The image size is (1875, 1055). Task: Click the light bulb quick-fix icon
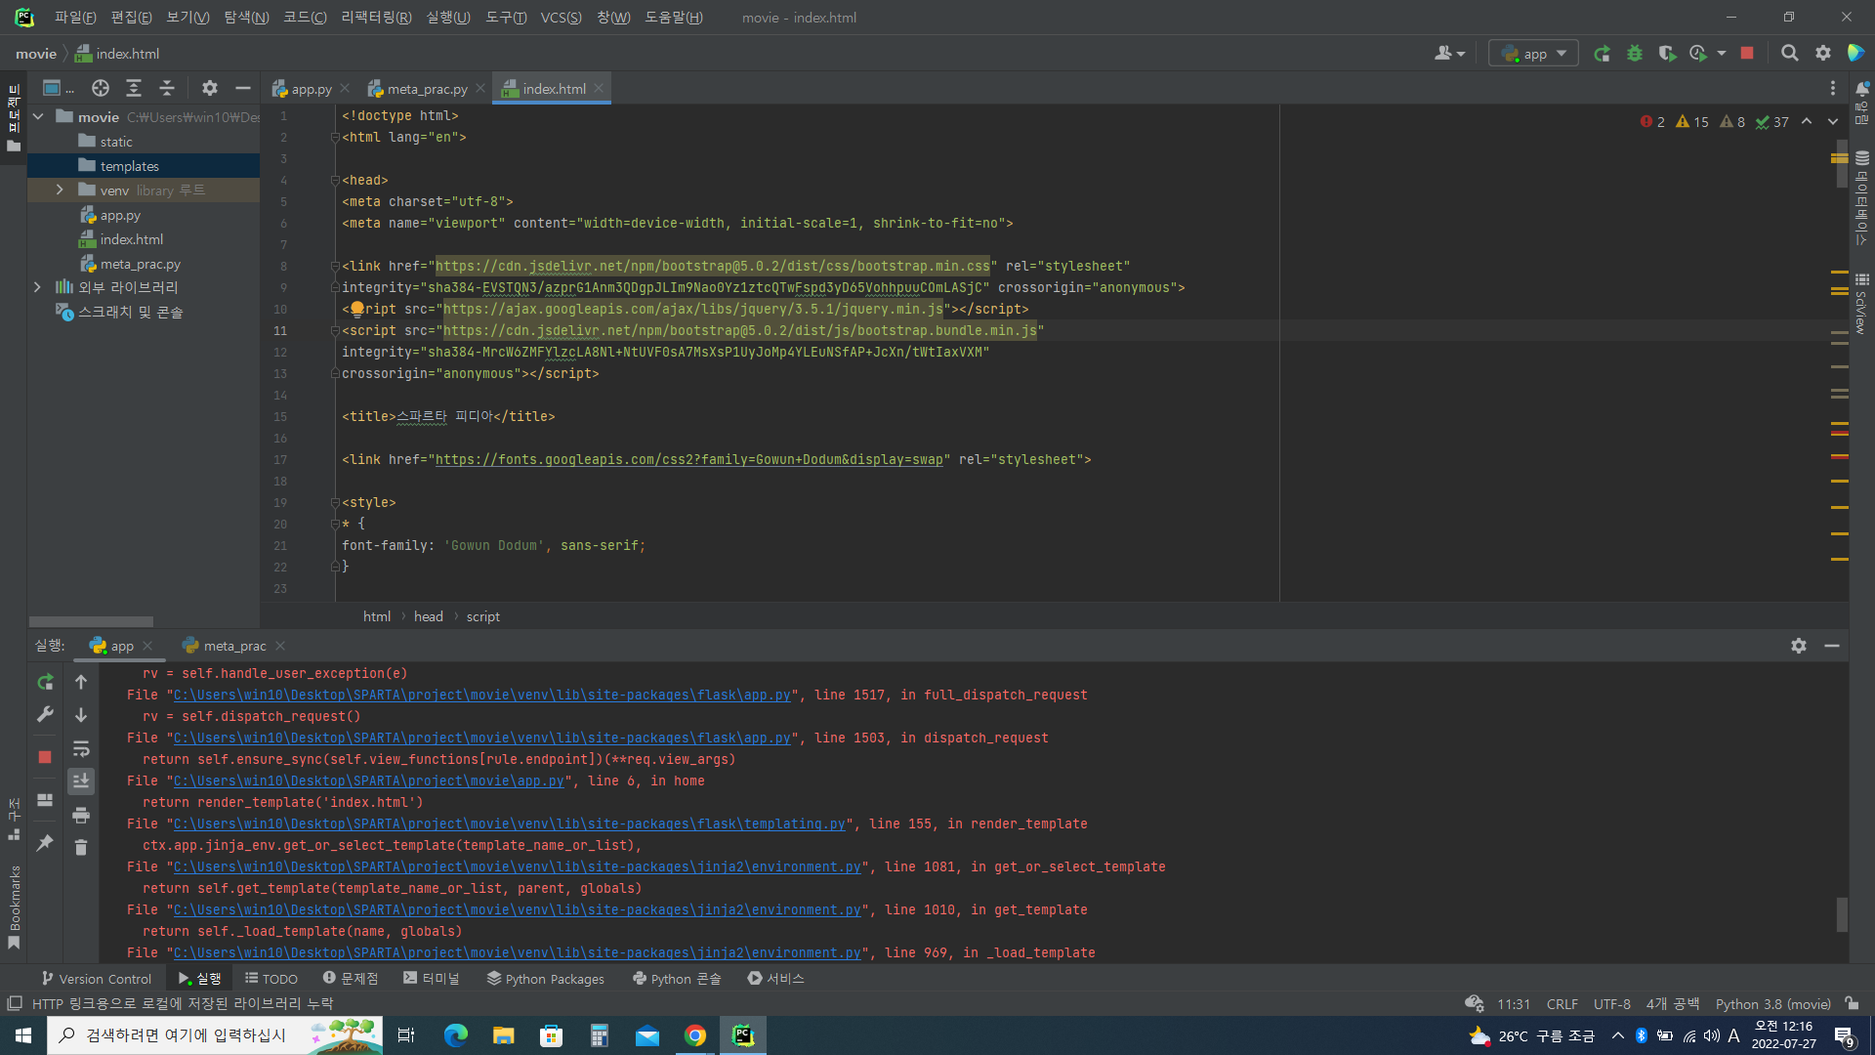point(357,309)
